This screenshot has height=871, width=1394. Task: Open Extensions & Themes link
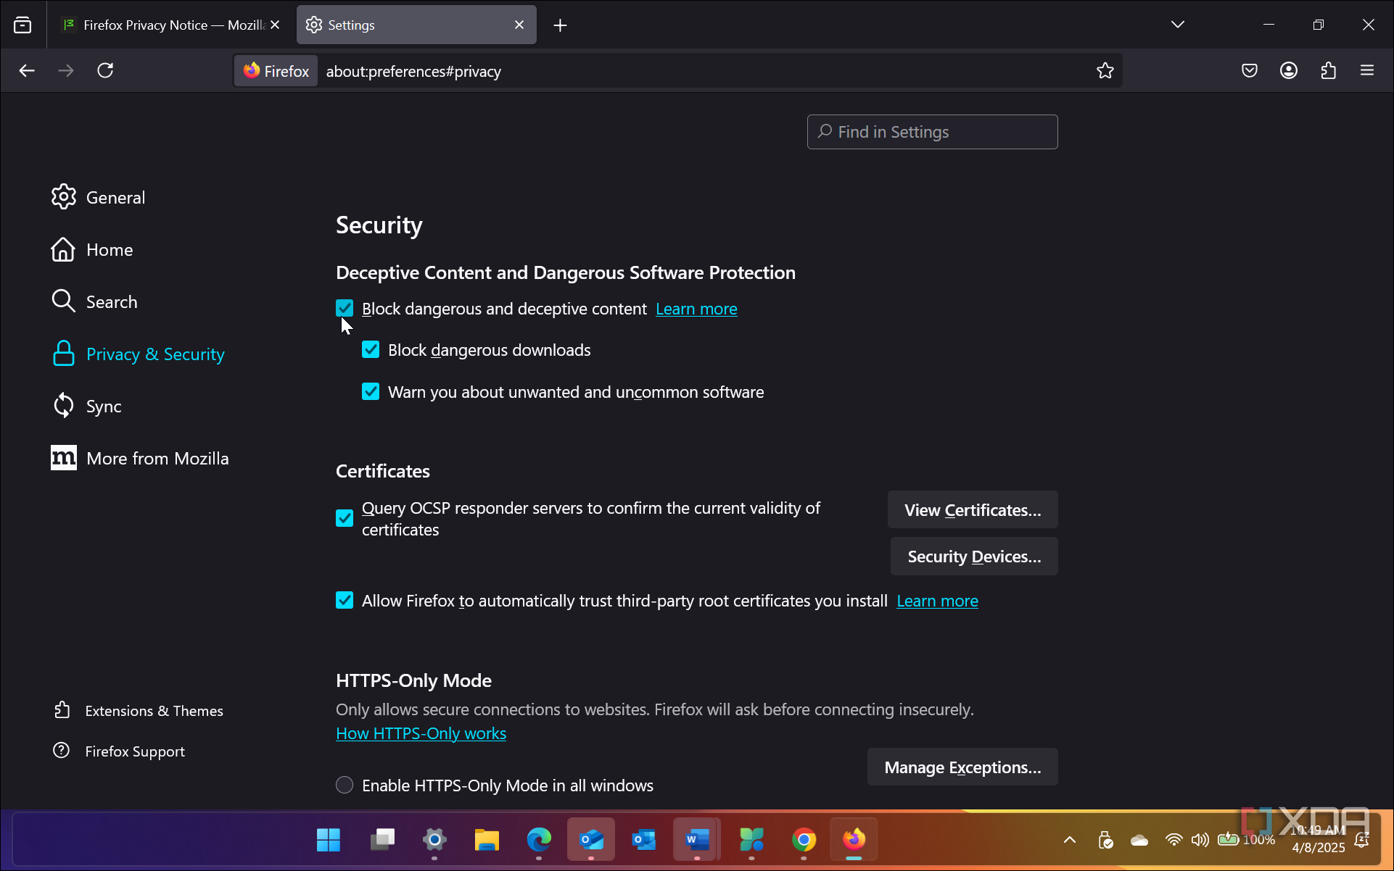(139, 710)
